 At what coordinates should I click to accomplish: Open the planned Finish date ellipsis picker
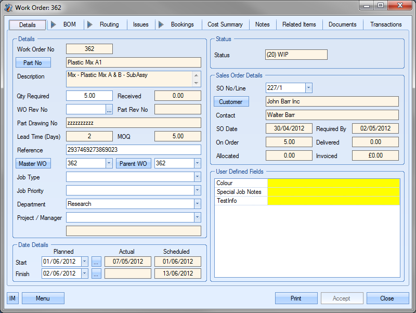click(x=96, y=274)
